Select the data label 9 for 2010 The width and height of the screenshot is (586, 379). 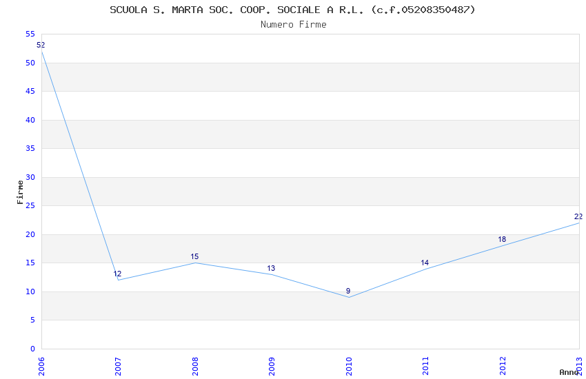[348, 291]
